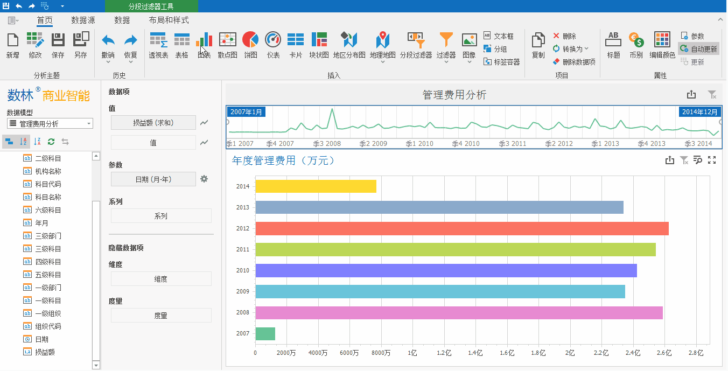Switch to the 数据源 tab
The image size is (728, 371).
(83, 20)
